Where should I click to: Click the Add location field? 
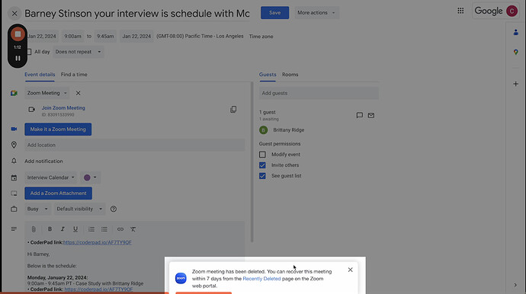[x=134, y=145]
